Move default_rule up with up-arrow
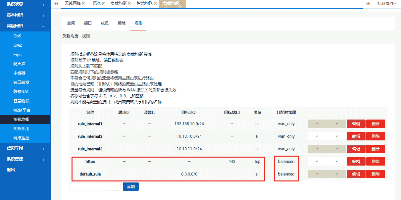The height and width of the screenshot is (200, 401). point(317,174)
